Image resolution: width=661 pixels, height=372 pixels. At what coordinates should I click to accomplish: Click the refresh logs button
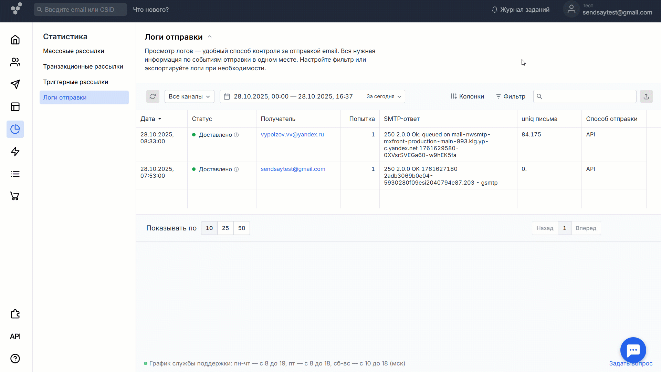(x=153, y=96)
